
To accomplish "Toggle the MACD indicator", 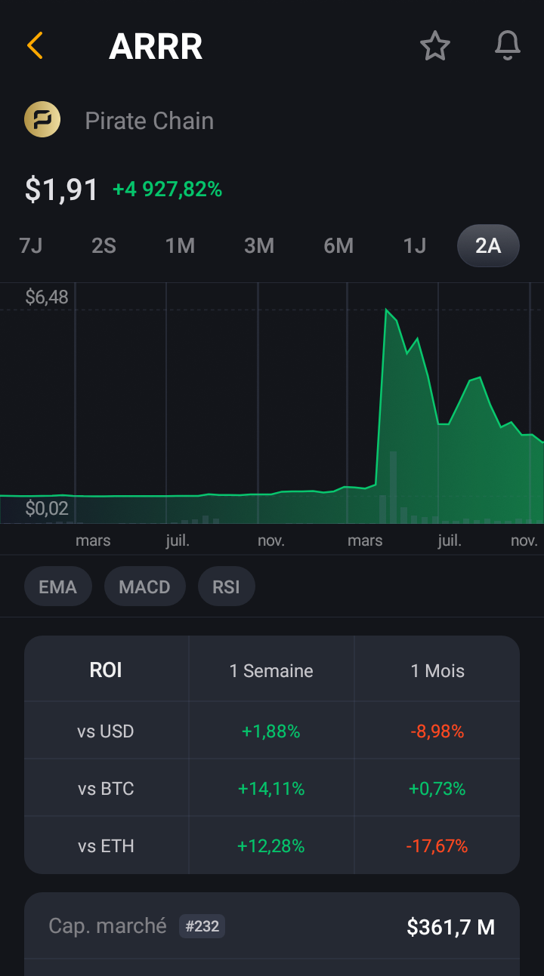I will tap(144, 587).
